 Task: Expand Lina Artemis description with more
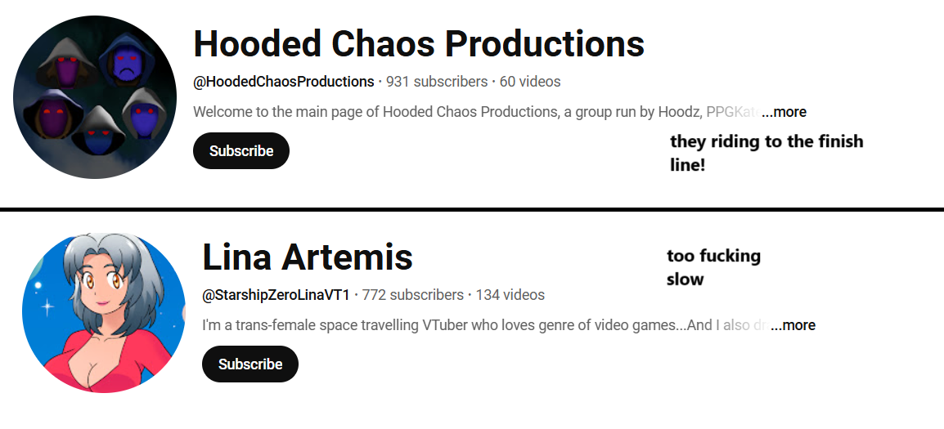click(793, 325)
